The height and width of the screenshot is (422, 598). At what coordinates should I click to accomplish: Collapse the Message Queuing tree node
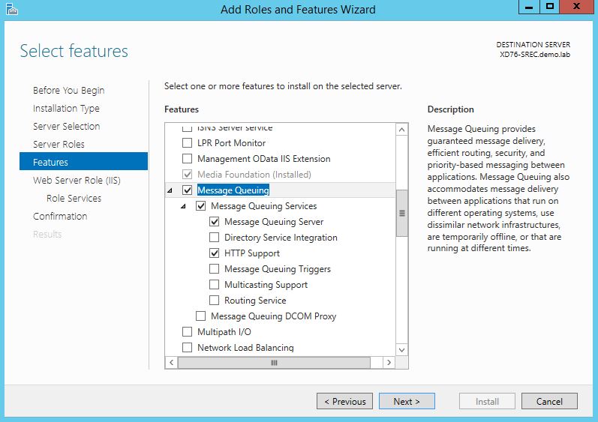(170, 190)
